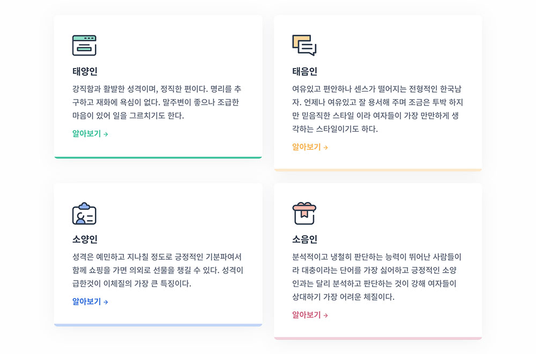536x354 pixels.
Task: Open the green 알아보기 link under 태양인
Action: click(x=90, y=133)
